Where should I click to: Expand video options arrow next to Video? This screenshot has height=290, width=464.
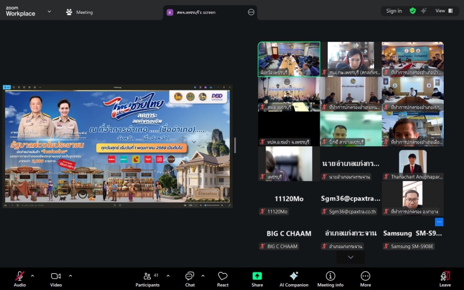click(x=70, y=275)
